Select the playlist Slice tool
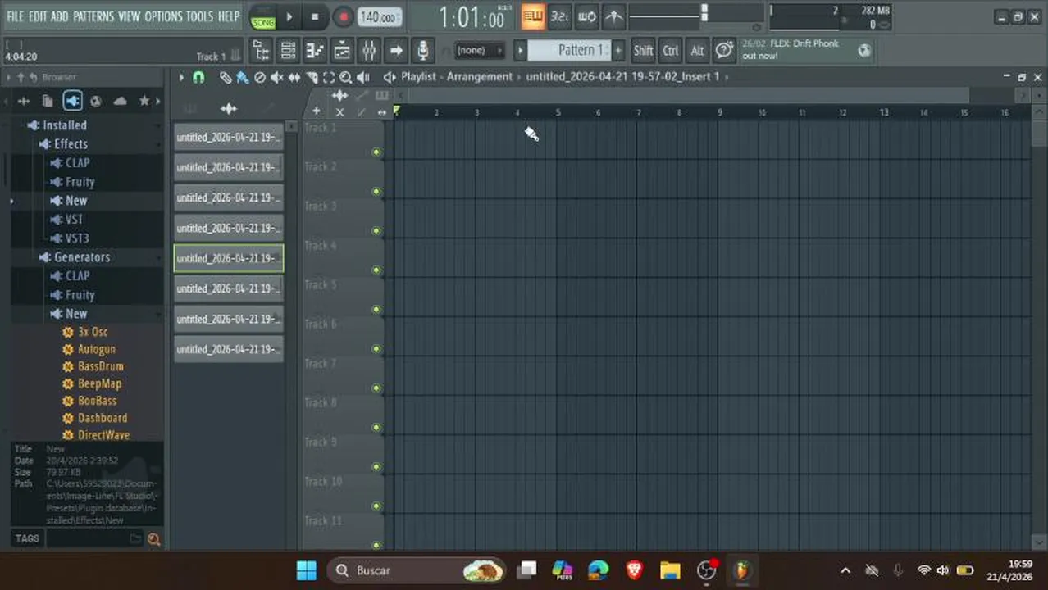1048x590 pixels. (312, 77)
